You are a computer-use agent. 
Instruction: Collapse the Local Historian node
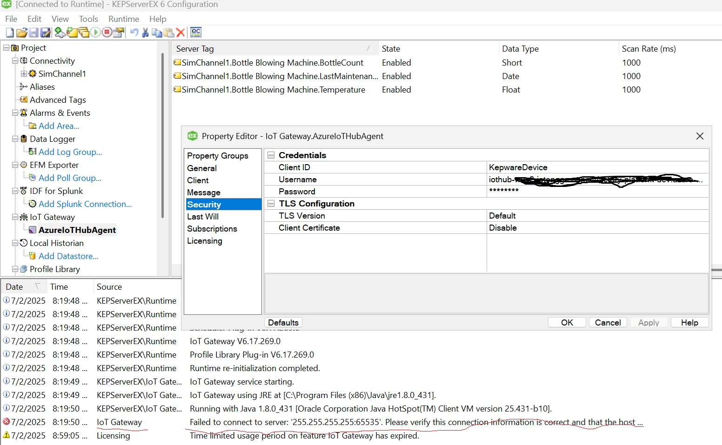pyautogui.click(x=15, y=243)
